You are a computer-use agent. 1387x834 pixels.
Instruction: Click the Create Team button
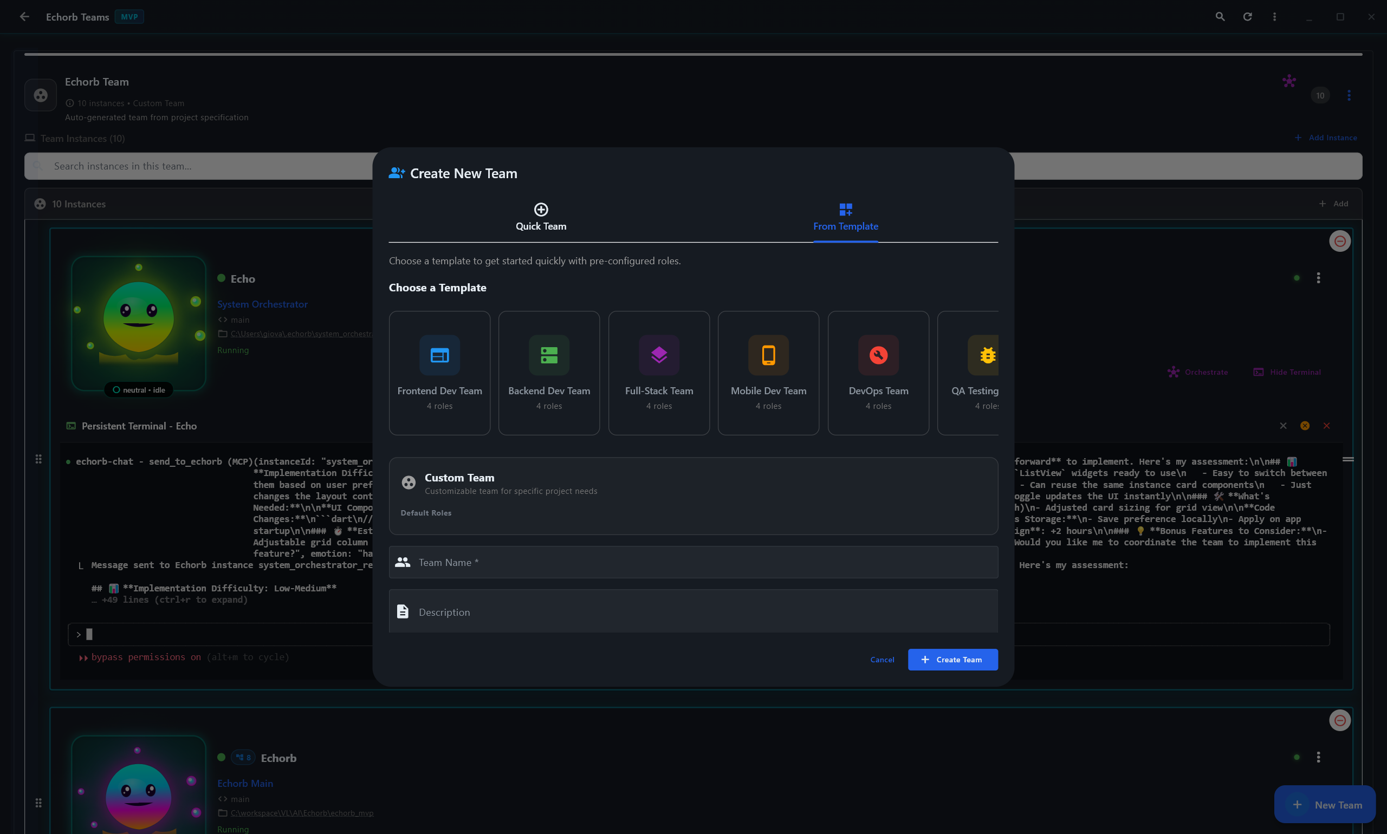952,659
